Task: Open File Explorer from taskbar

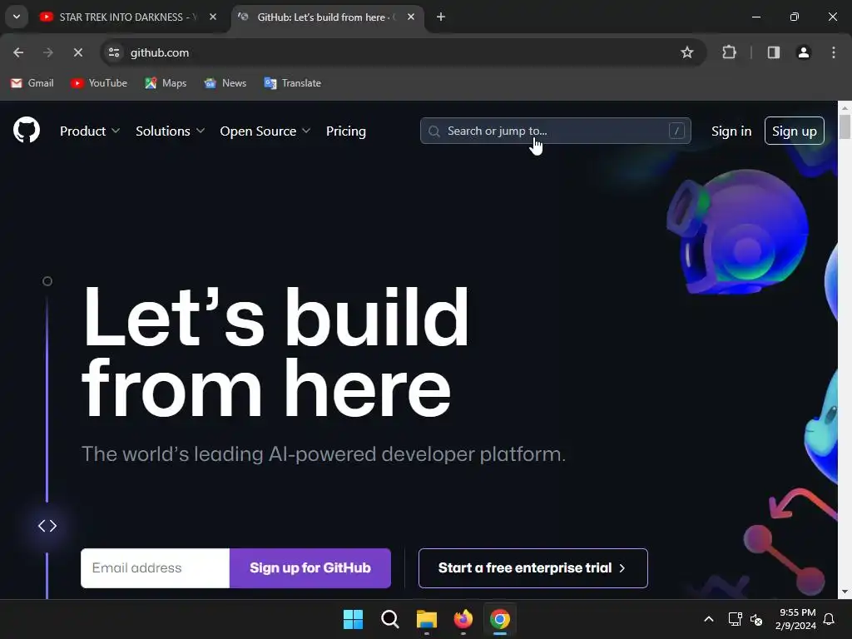Action: (427, 619)
